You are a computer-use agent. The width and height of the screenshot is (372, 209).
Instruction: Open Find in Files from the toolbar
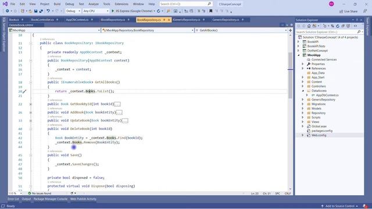[x=169, y=11]
